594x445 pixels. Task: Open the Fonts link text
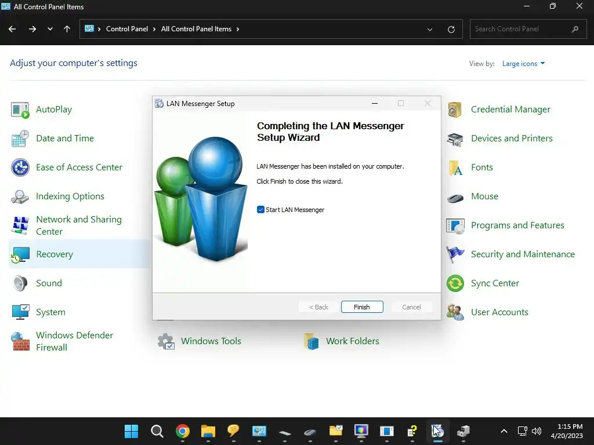point(482,167)
